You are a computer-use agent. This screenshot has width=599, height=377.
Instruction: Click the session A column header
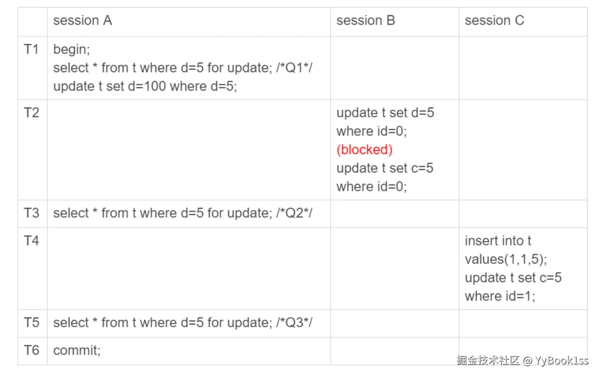pyautogui.click(x=82, y=20)
